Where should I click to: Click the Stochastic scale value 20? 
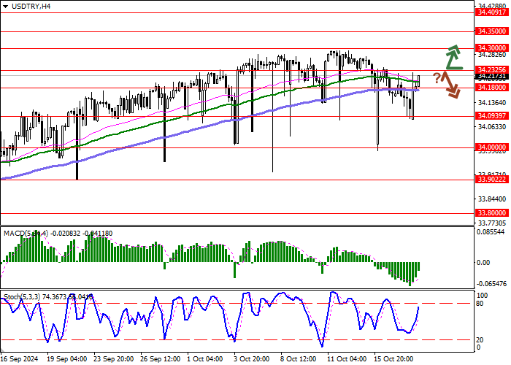click(480, 340)
